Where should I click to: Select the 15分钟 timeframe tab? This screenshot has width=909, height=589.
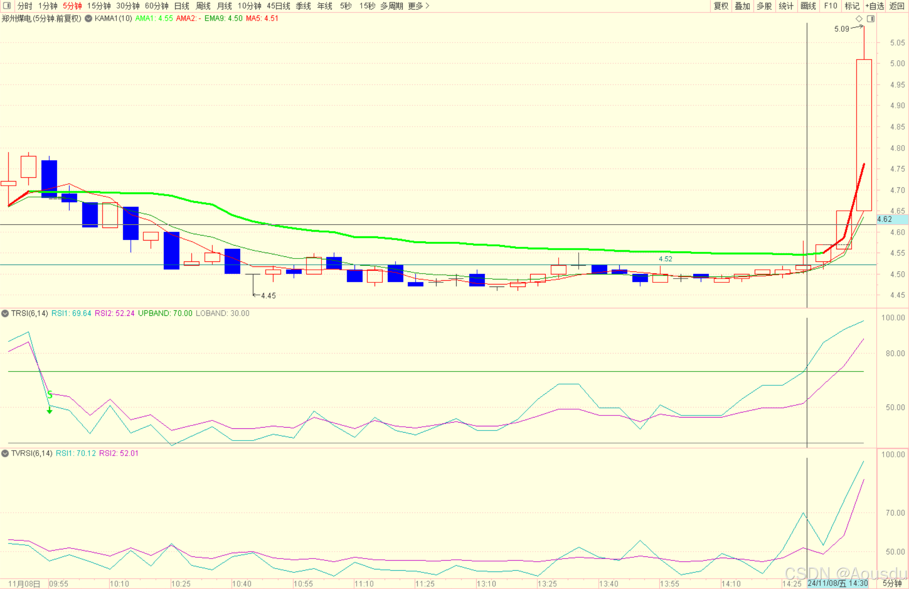pyautogui.click(x=99, y=6)
